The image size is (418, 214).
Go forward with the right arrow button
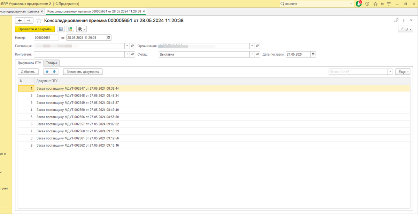point(29,20)
